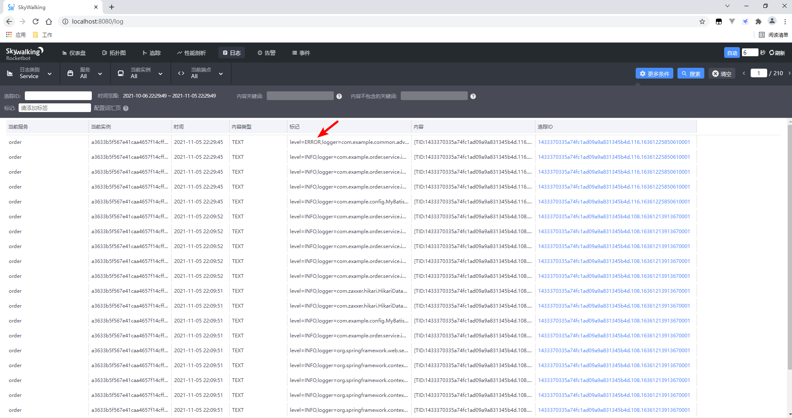Open the 仪表盘 dashboard tab
The width and height of the screenshot is (792, 418).
pyautogui.click(x=74, y=53)
